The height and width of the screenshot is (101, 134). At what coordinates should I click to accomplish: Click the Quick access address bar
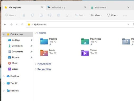pos(77,24)
